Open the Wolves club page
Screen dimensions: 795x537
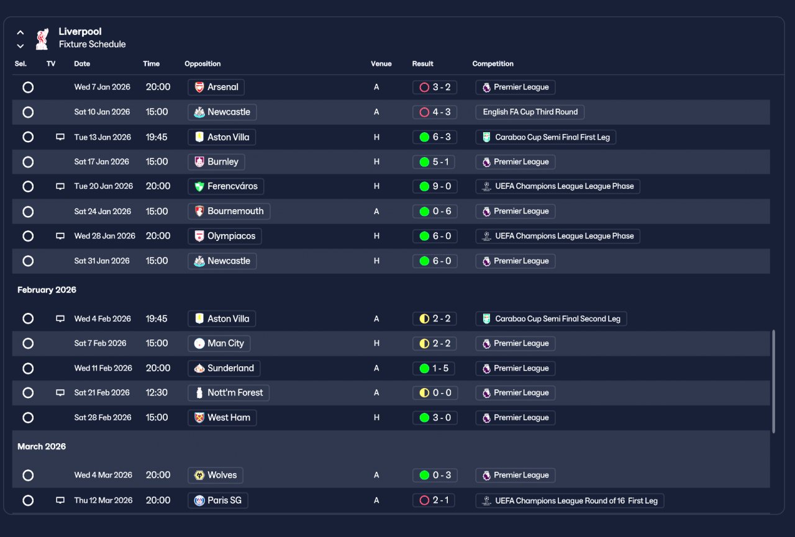click(216, 476)
